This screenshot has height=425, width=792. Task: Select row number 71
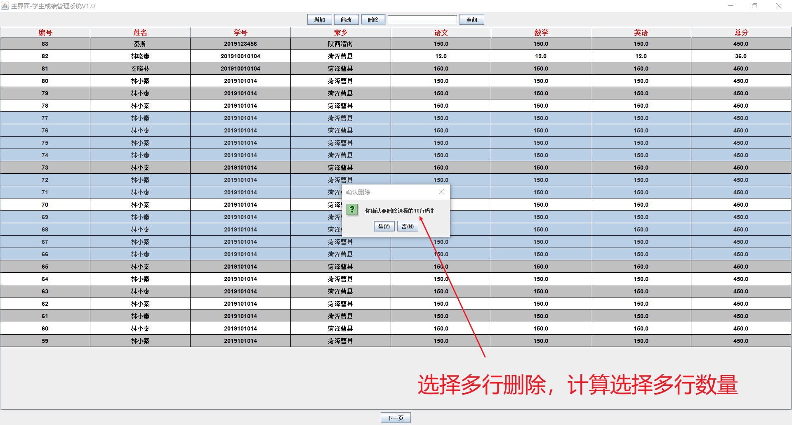click(45, 192)
